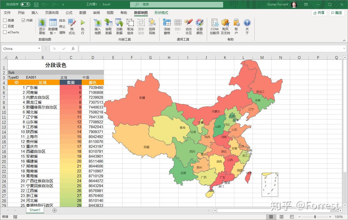
Task: Select the 冻结窗格 tool
Action: 167,26
